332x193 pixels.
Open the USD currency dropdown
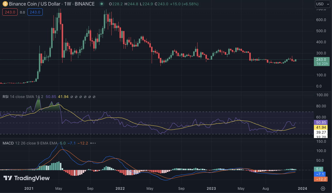click(x=322, y=4)
